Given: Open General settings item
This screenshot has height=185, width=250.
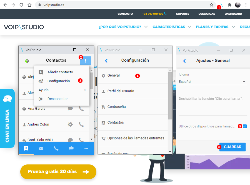Looking at the screenshot, I should click(x=133, y=76).
